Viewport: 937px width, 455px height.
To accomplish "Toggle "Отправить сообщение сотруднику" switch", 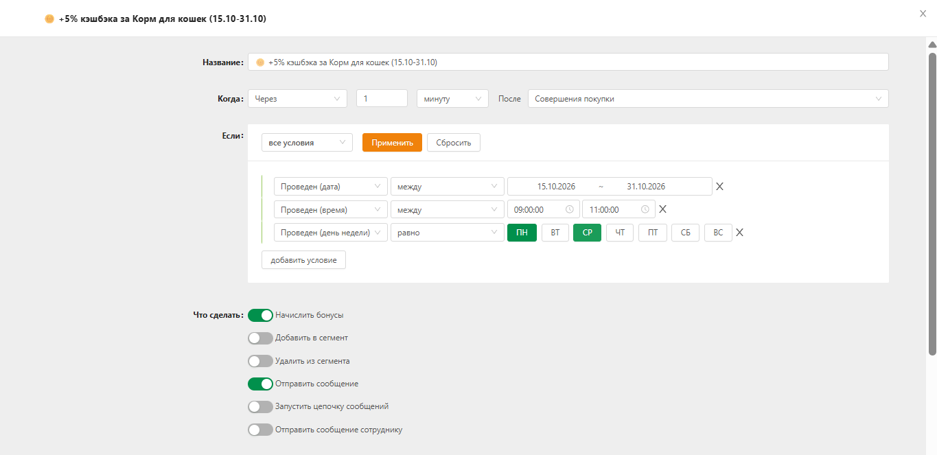I will [x=260, y=430].
